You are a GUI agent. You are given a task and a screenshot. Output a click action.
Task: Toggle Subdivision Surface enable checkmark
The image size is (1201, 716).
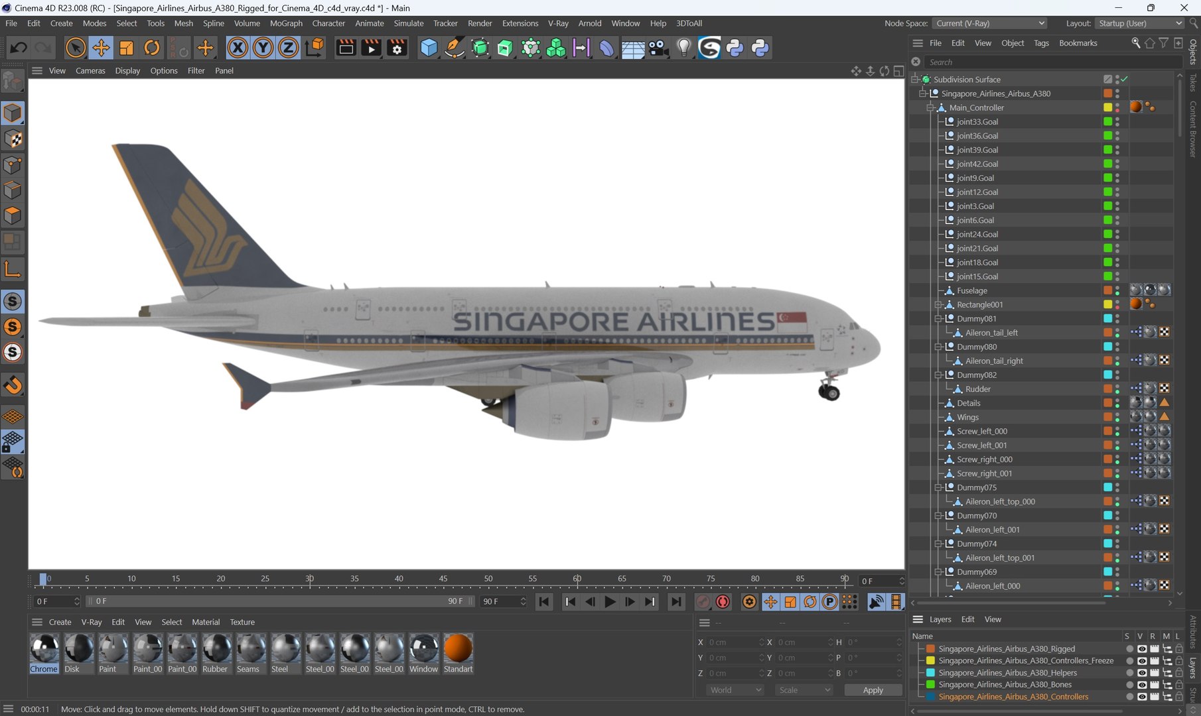point(1124,79)
